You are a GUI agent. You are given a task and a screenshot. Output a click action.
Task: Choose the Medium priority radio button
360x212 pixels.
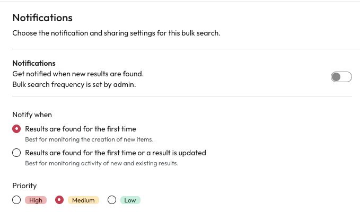[59, 200]
